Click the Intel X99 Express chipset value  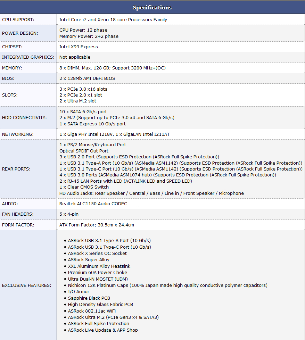point(79,47)
